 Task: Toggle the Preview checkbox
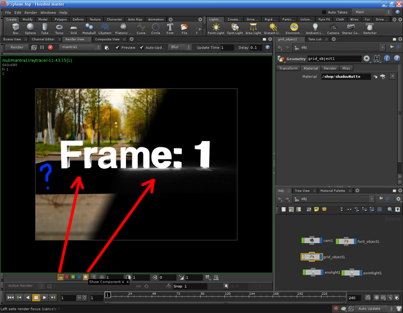(116, 48)
